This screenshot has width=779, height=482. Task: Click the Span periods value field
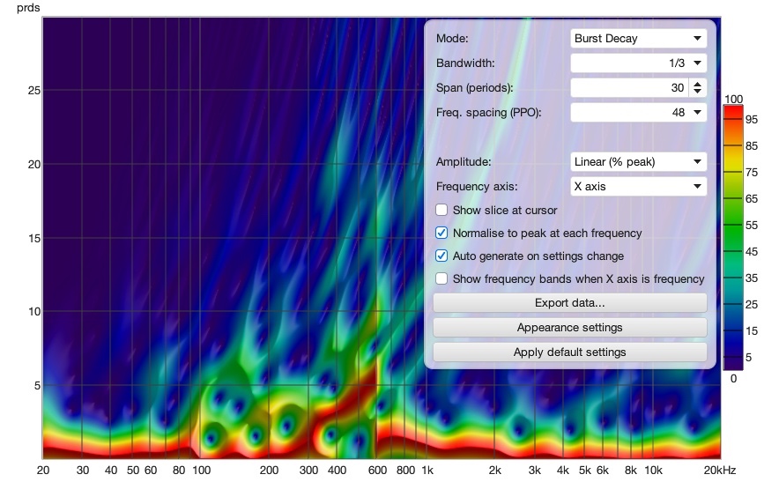click(629, 88)
